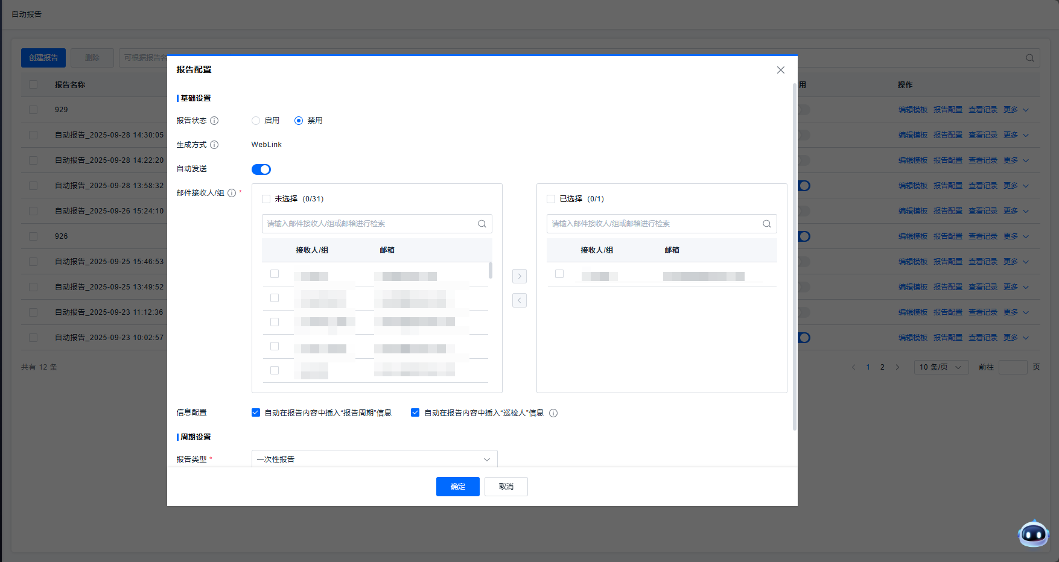Click the move-right arrow between recipient lists

point(519,276)
